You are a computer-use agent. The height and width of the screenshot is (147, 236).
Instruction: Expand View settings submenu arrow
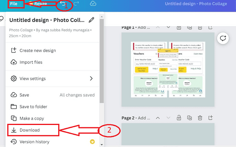click(x=91, y=78)
